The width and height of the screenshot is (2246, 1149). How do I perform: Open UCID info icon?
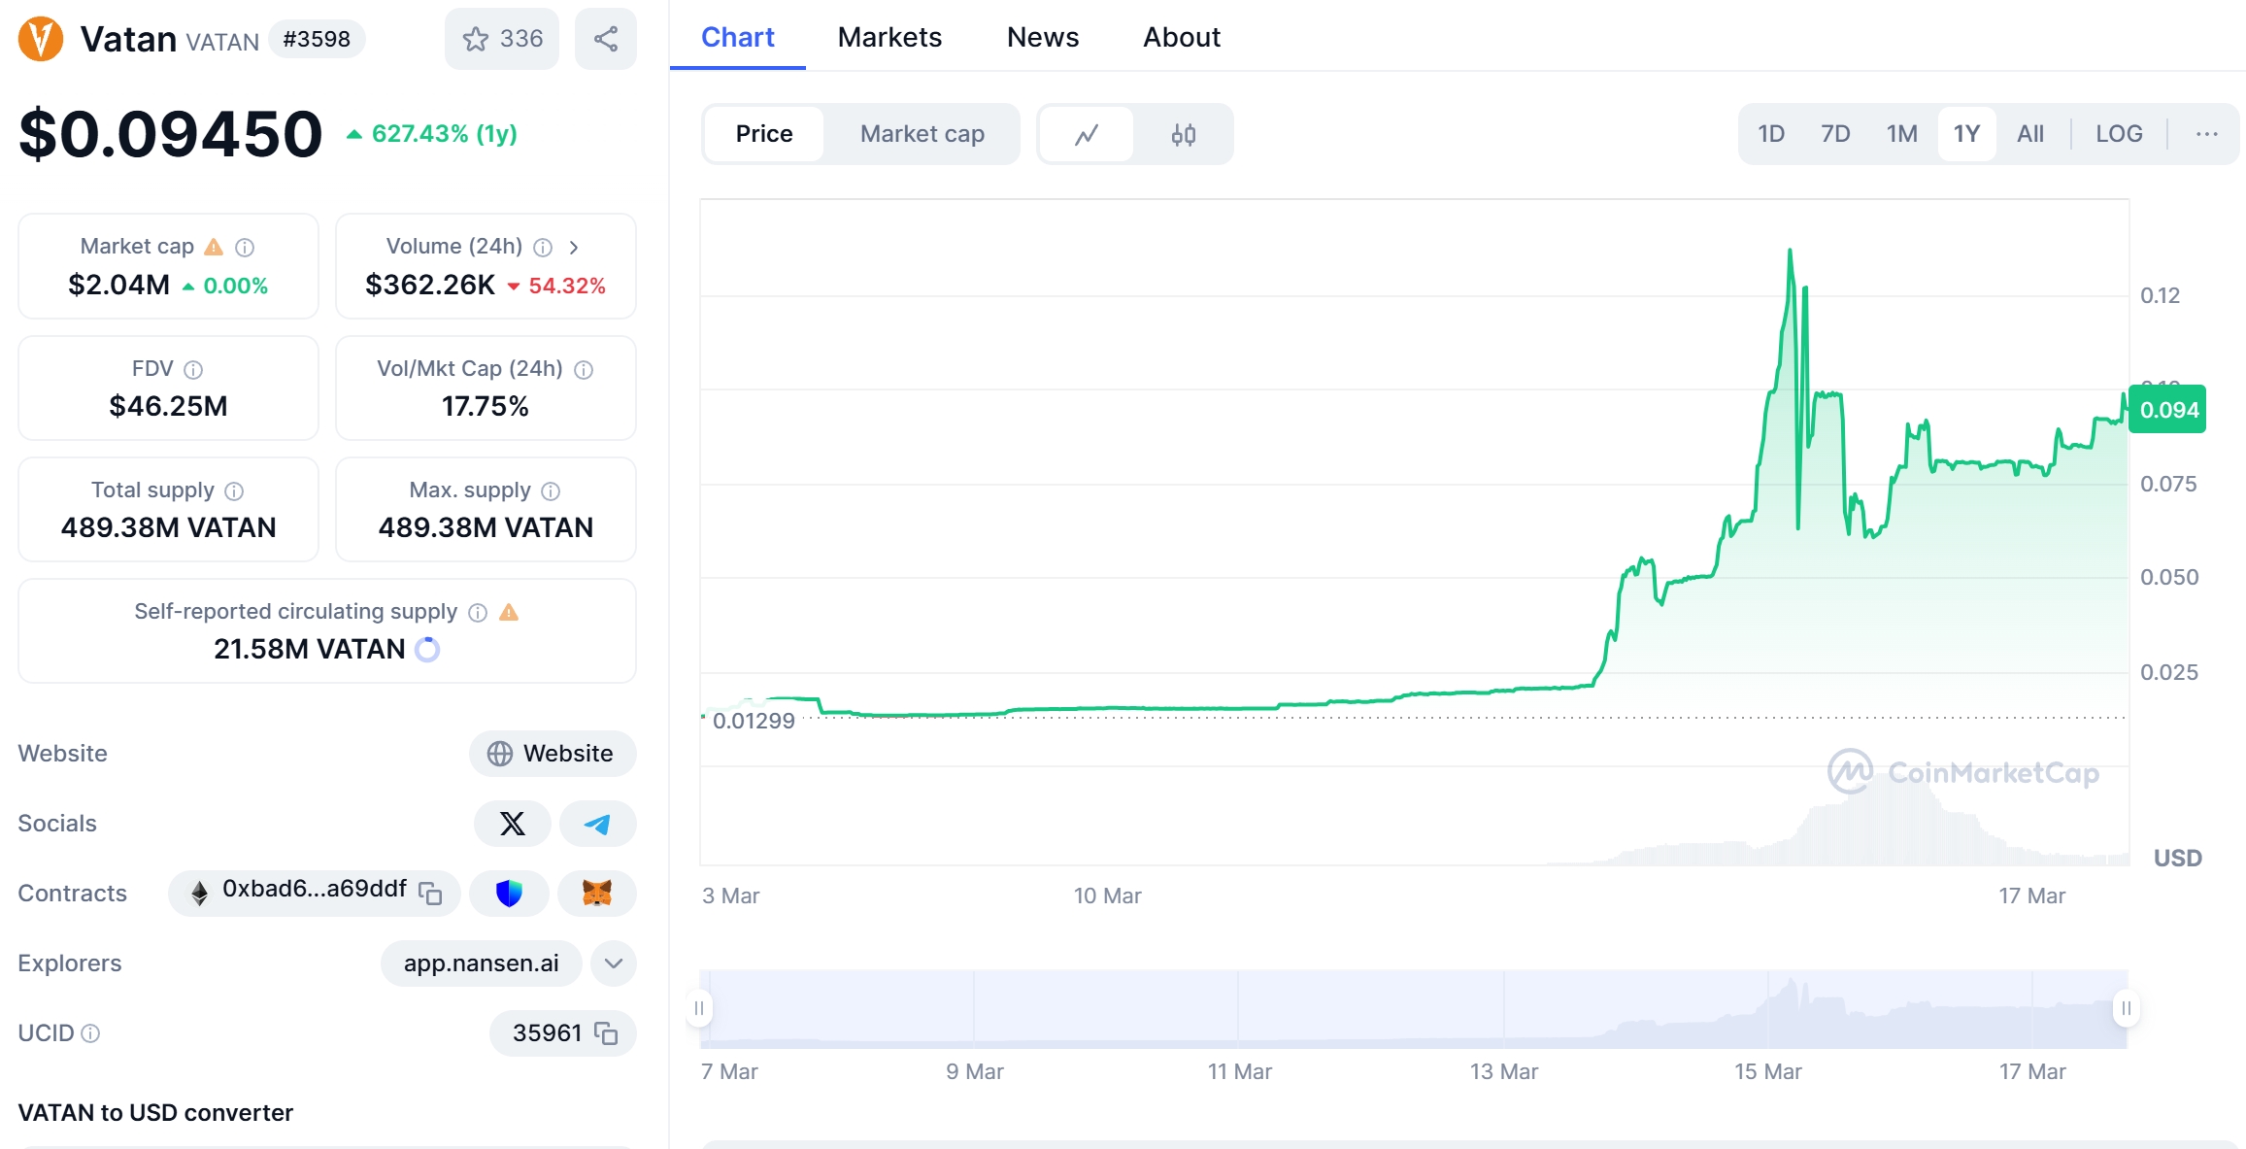(90, 1033)
